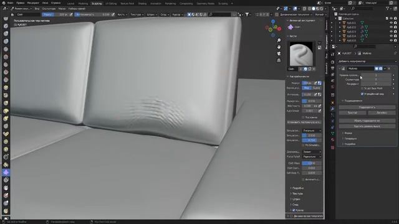
Task: Open the Штрих dropdown in tool header
Action: pyautogui.click(x=152, y=14)
